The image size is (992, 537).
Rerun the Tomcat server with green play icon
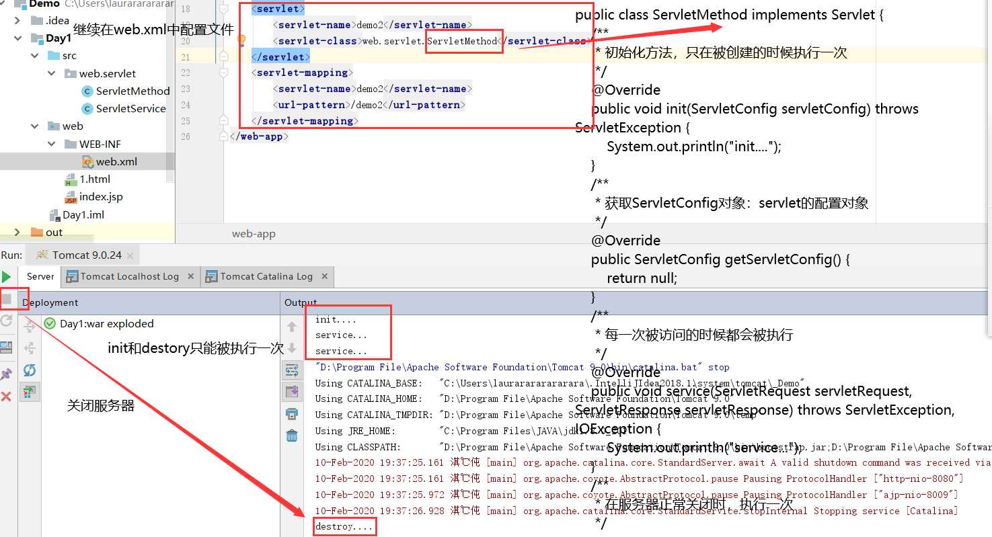click(x=6, y=277)
